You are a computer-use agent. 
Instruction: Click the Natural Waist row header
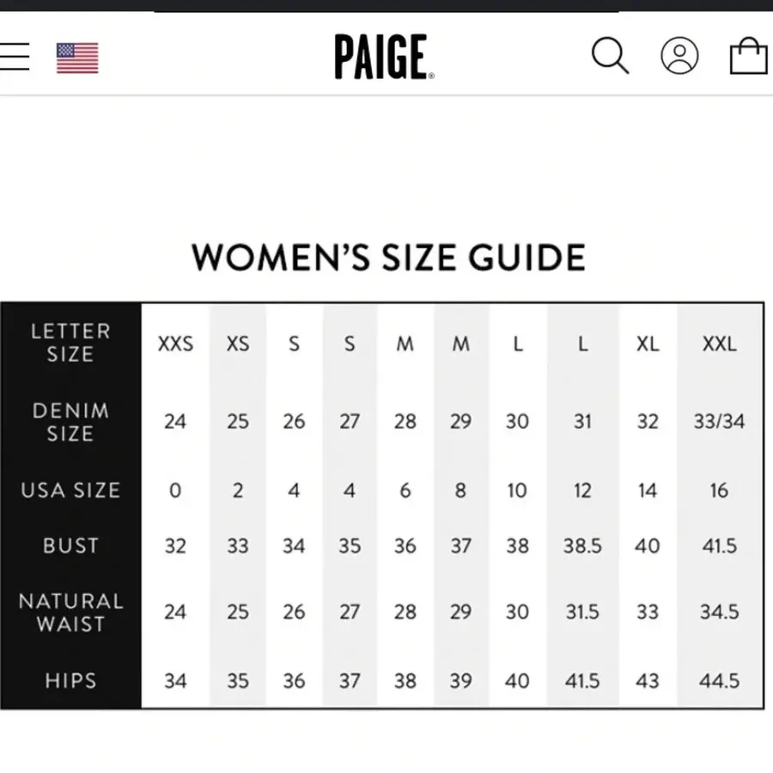point(70,612)
